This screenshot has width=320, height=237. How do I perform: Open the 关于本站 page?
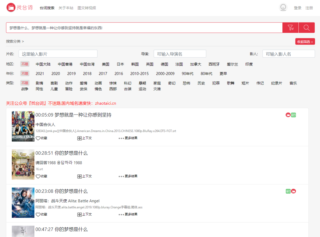pos(66,8)
